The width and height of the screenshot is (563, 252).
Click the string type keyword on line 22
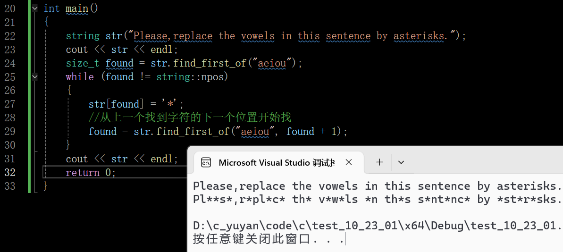coord(83,36)
